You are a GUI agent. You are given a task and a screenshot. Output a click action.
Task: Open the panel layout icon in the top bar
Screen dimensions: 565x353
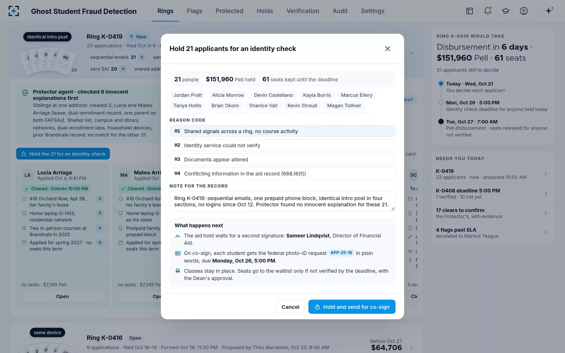point(470,11)
